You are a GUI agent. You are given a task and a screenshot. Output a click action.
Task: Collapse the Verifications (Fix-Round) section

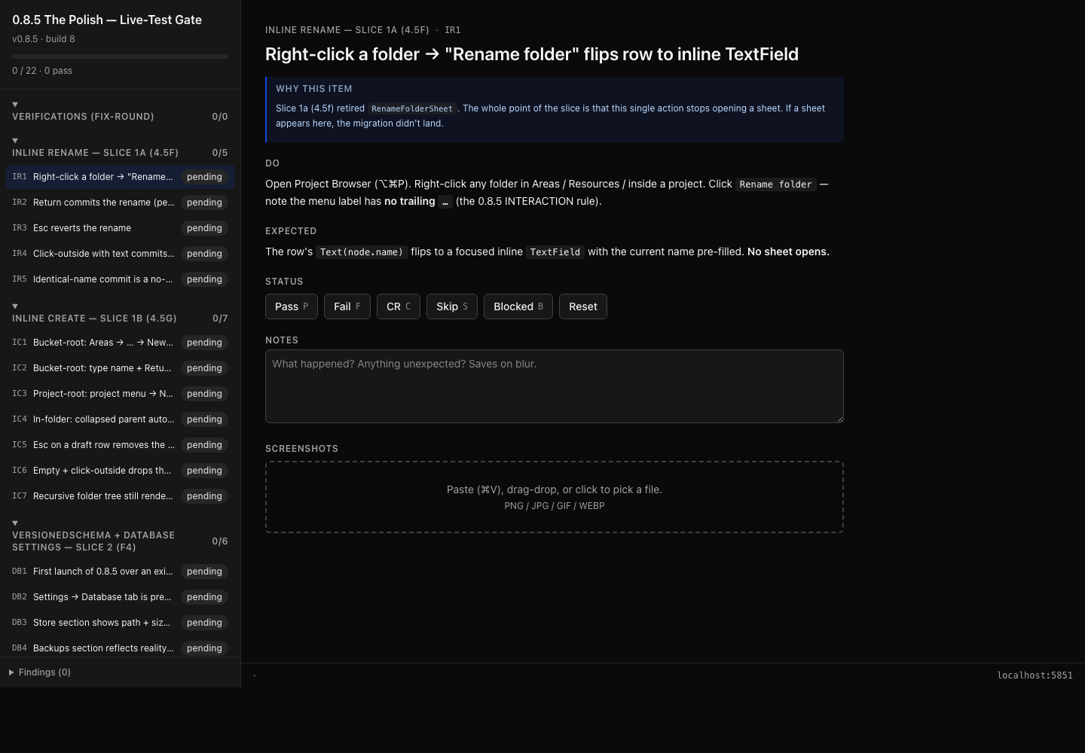click(x=120, y=111)
